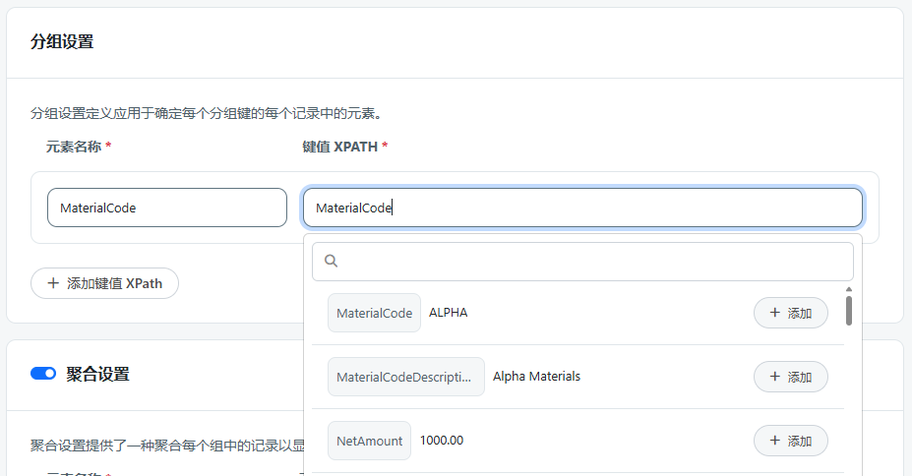This screenshot has height=476, width=912.
Task: Choose the ALPHA value text
Action: (x=449, y=313)
